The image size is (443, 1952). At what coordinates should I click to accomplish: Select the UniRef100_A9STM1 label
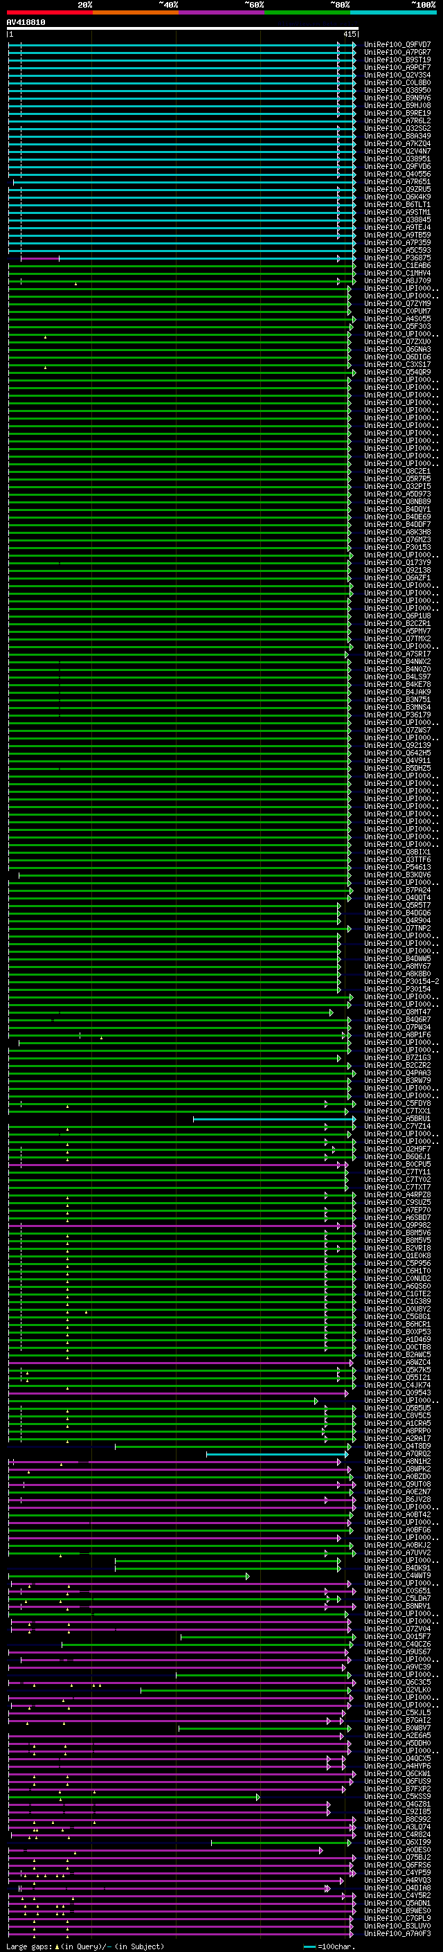397,212
